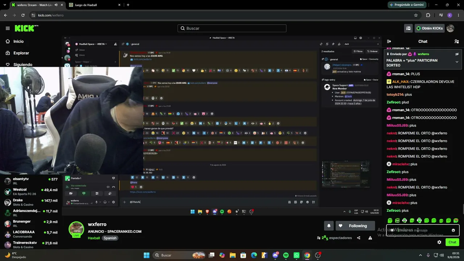Report the stream with the warning icon
The image size is (464, 261).
point(370,238)
